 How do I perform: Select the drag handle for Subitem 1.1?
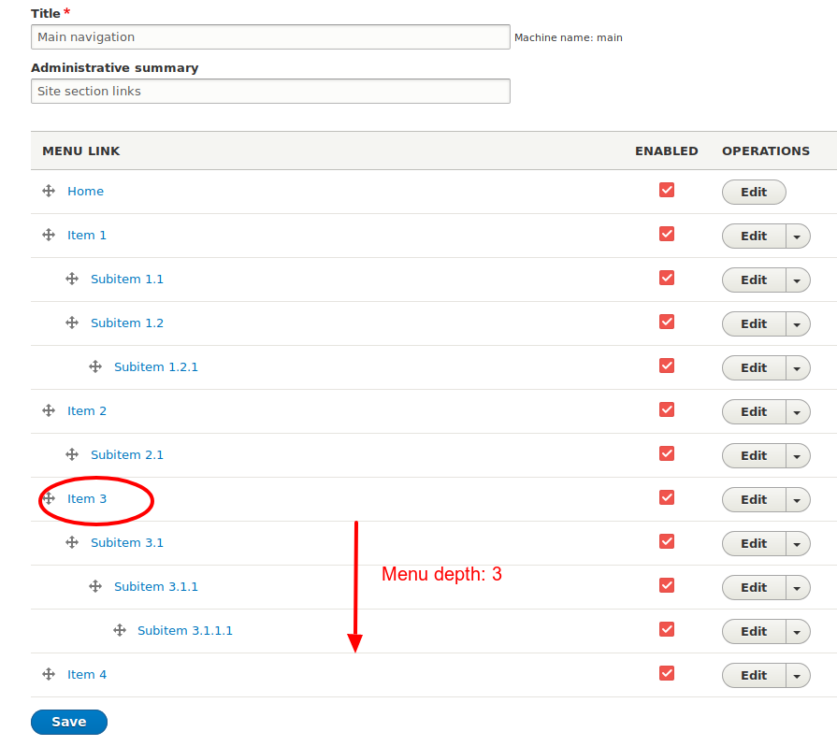coord(72,279)
